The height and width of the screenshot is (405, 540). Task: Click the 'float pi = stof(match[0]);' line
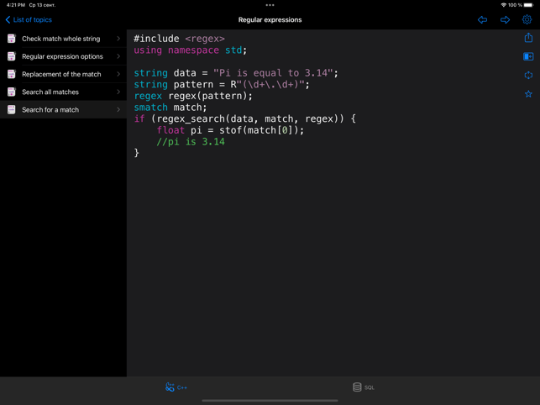[230, 130]
